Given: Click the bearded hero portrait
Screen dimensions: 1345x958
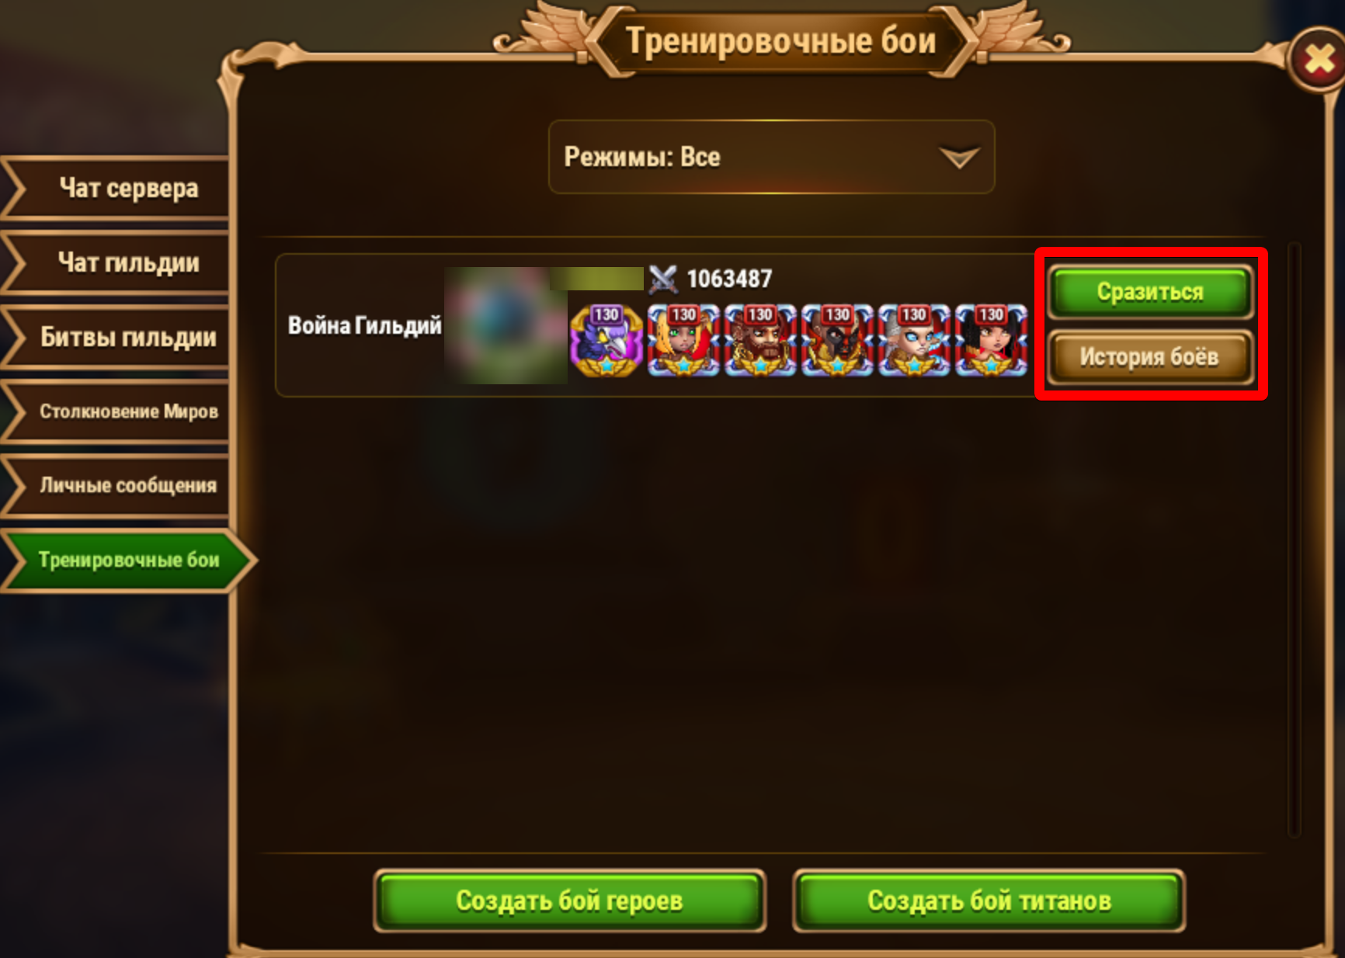Looking at the screenshot, I should coord(760,341).
